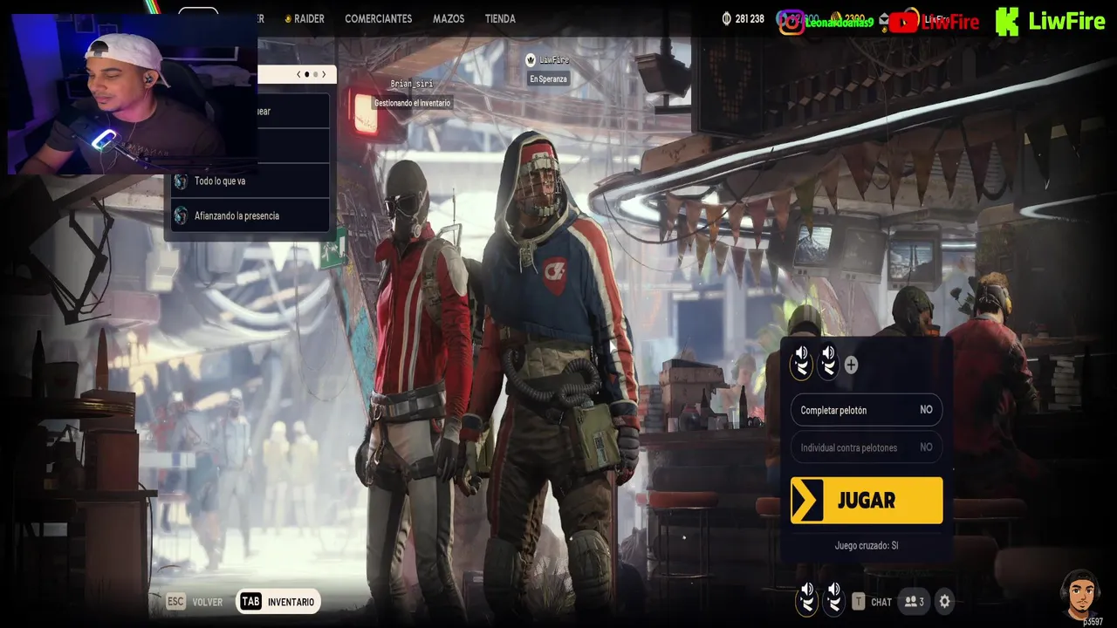Open the TIENDA store tab

500,18
